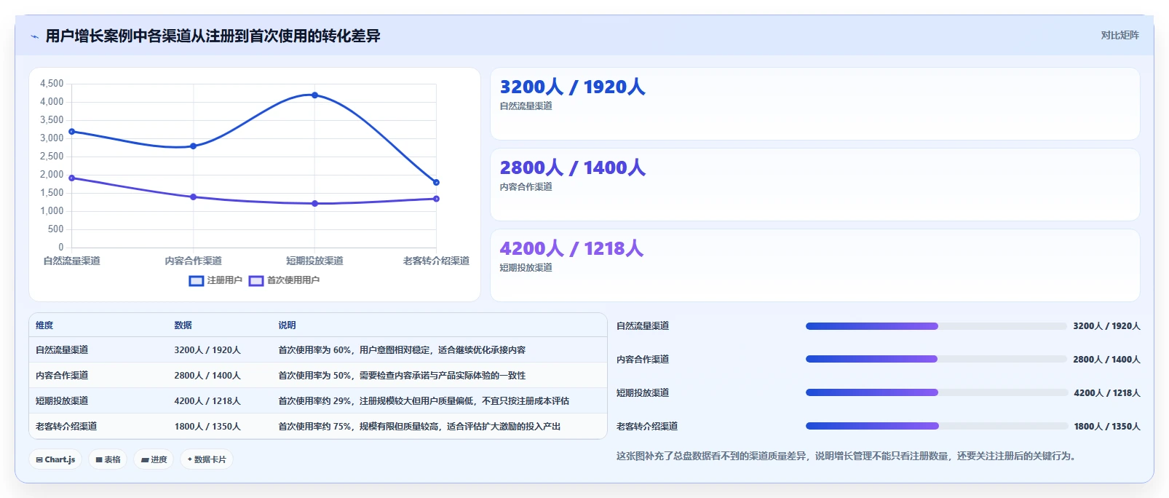Click the 1800人 / 1350人 value right of progress bar
Viewport: 1169px width, 498px height.
(1107, 427)
